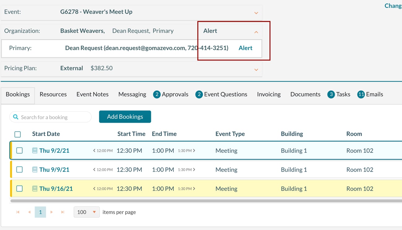This screenshot has width=402, height=230.
Task: Click the next page arrow in pagination
Action: click(52, 212)
